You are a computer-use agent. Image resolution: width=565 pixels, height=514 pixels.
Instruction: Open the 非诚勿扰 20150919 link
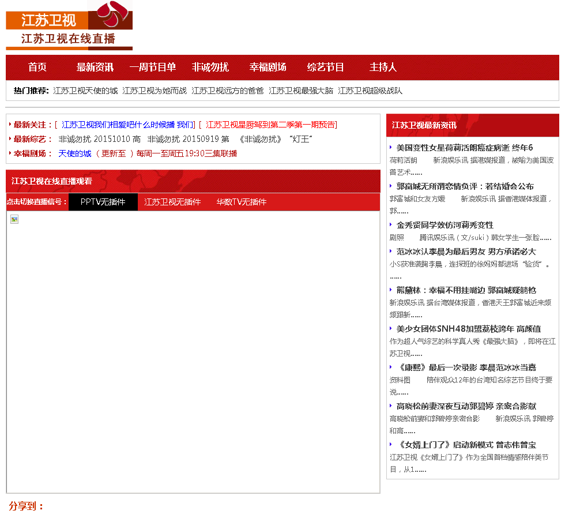click(188, 139)
